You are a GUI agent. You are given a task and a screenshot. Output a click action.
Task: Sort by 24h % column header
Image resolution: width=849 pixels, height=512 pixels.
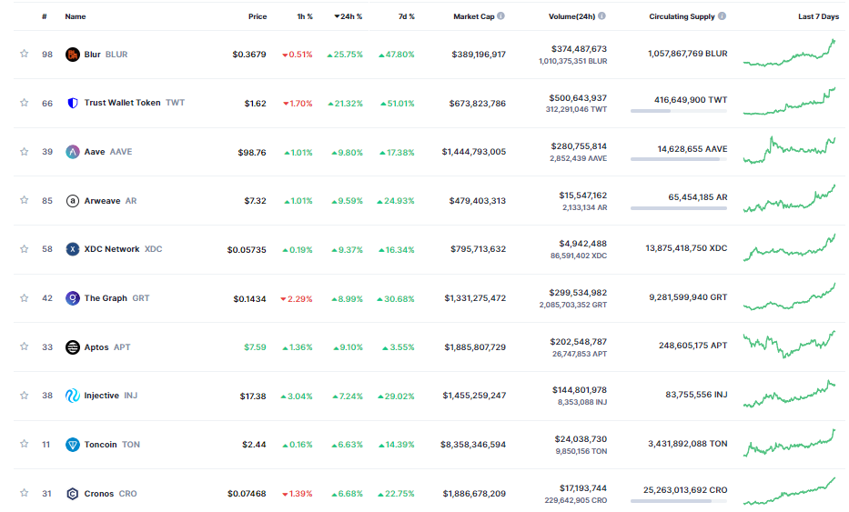[x=349, y=16]
